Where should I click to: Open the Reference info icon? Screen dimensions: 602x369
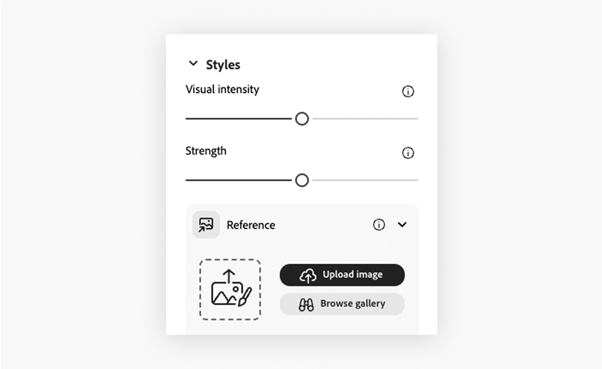[x=379, y=225]
